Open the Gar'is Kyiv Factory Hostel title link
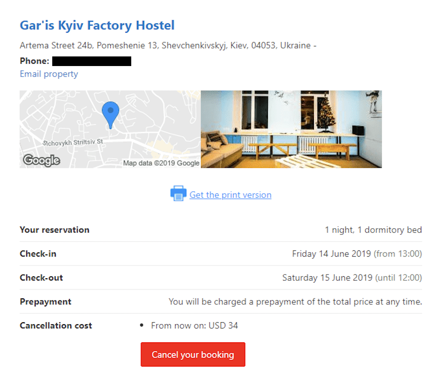The width and height of the screenshot is (433, 372). 97,25
